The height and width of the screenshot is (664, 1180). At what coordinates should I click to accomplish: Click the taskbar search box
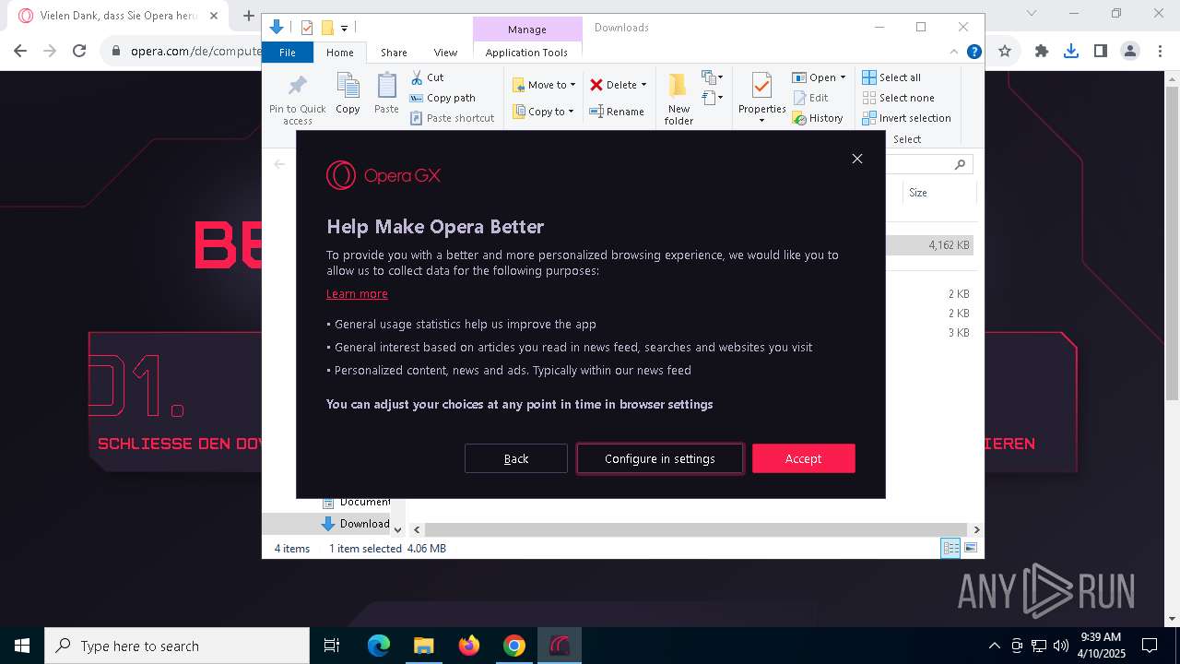(177, 646)
